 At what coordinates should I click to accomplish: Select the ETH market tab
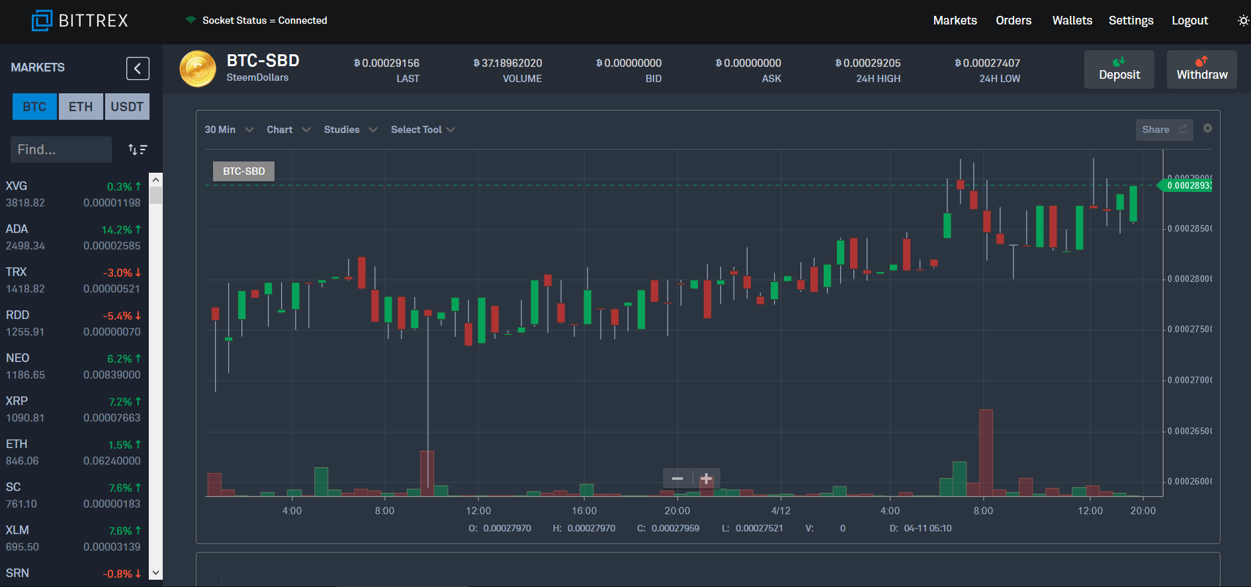tap(81, 107)
